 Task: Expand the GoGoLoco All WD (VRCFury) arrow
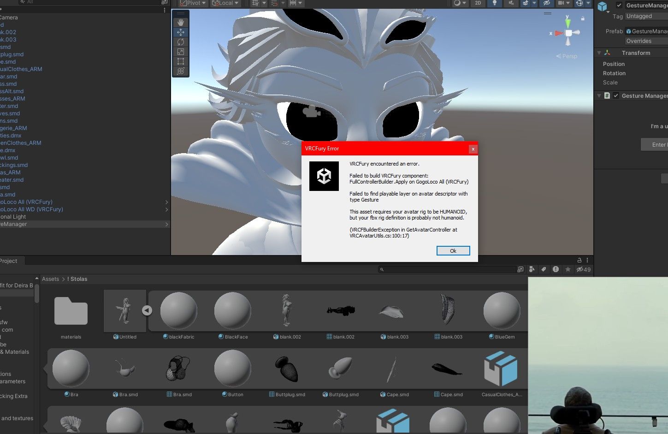166,209
